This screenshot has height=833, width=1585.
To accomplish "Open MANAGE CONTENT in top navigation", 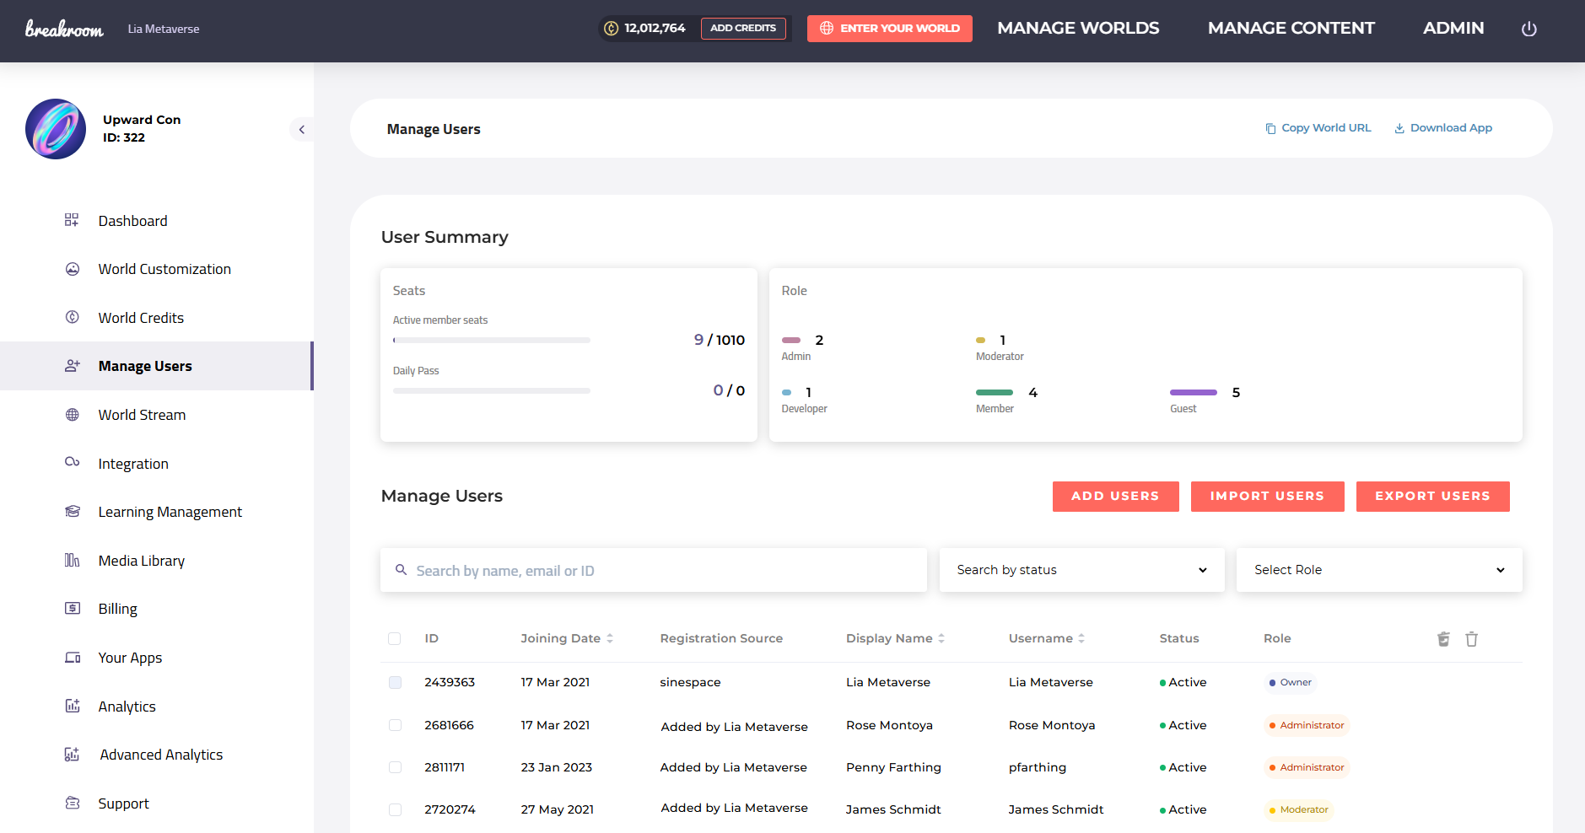I will pyautogui.click(x=1291, y=28).
